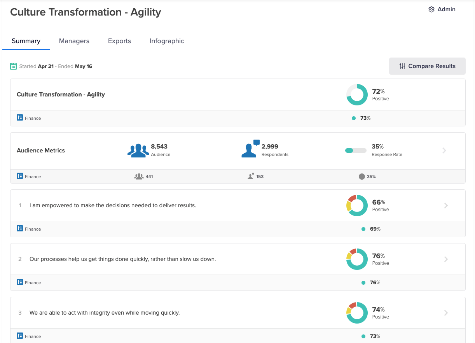Image resolution: width=475 pixels, height=343 pixels.
Task: Click the teal dot beside Finance 69%
Action: point(363,229)
